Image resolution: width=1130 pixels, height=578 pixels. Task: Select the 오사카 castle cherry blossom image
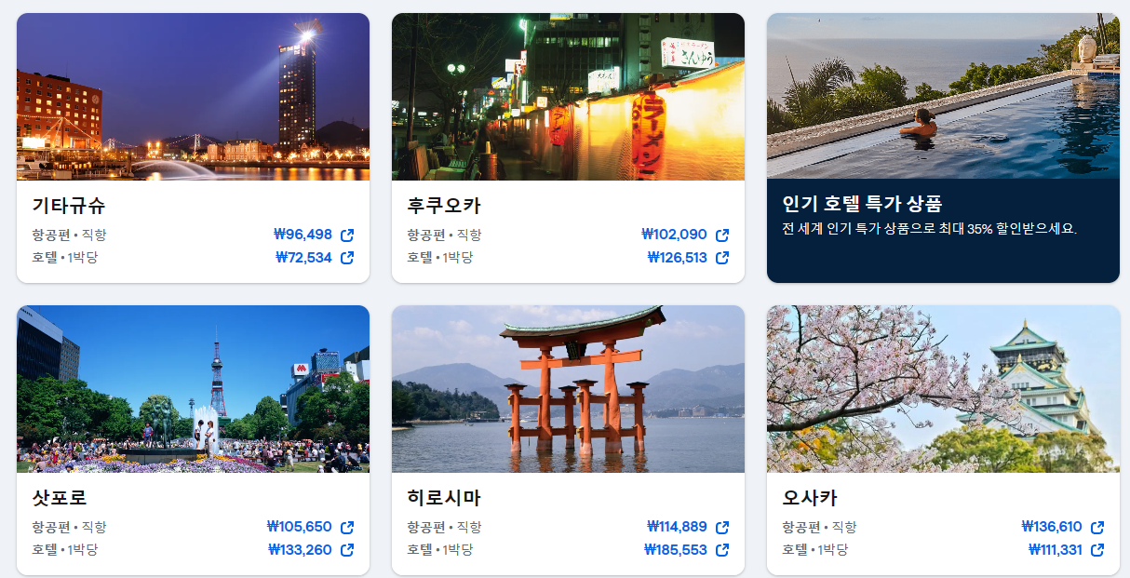coord(943,388)
